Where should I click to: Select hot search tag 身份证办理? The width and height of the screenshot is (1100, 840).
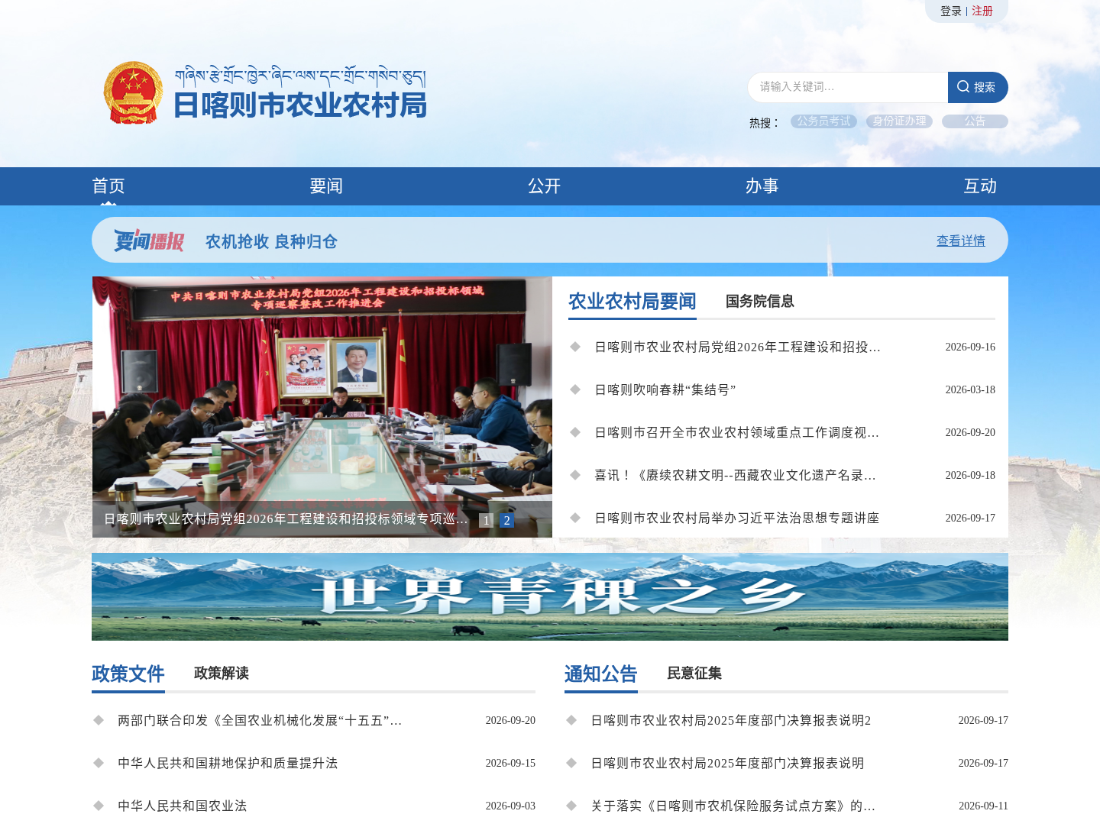(x=899, y=121)
